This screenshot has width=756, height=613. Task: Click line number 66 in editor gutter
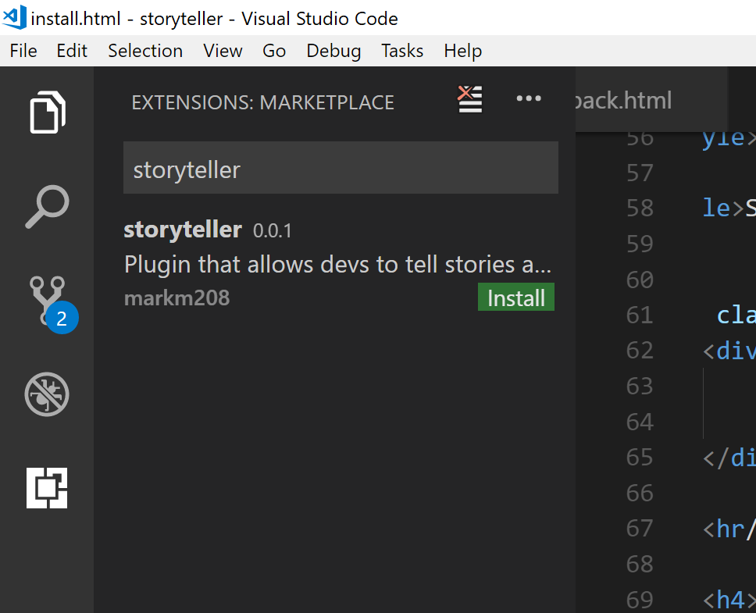(640, 493)
